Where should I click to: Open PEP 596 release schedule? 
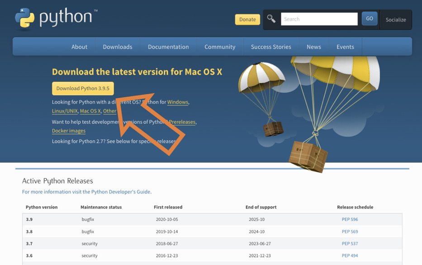350,219
